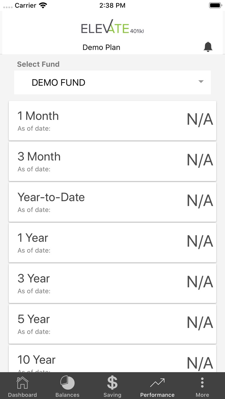This screenshot has width=225, height=399.
Task: Switch to the Balances tab label
Action: click(x=67, y=395)
